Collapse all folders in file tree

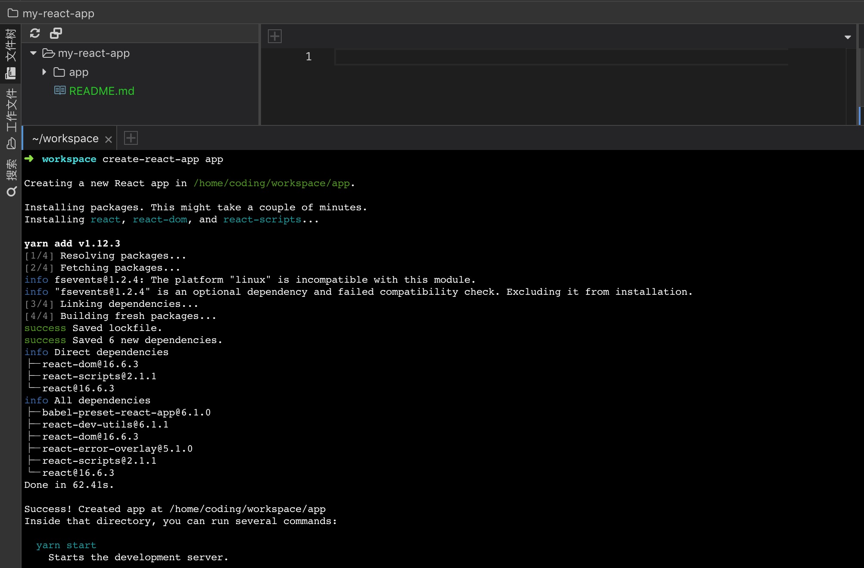pos(56,33)
